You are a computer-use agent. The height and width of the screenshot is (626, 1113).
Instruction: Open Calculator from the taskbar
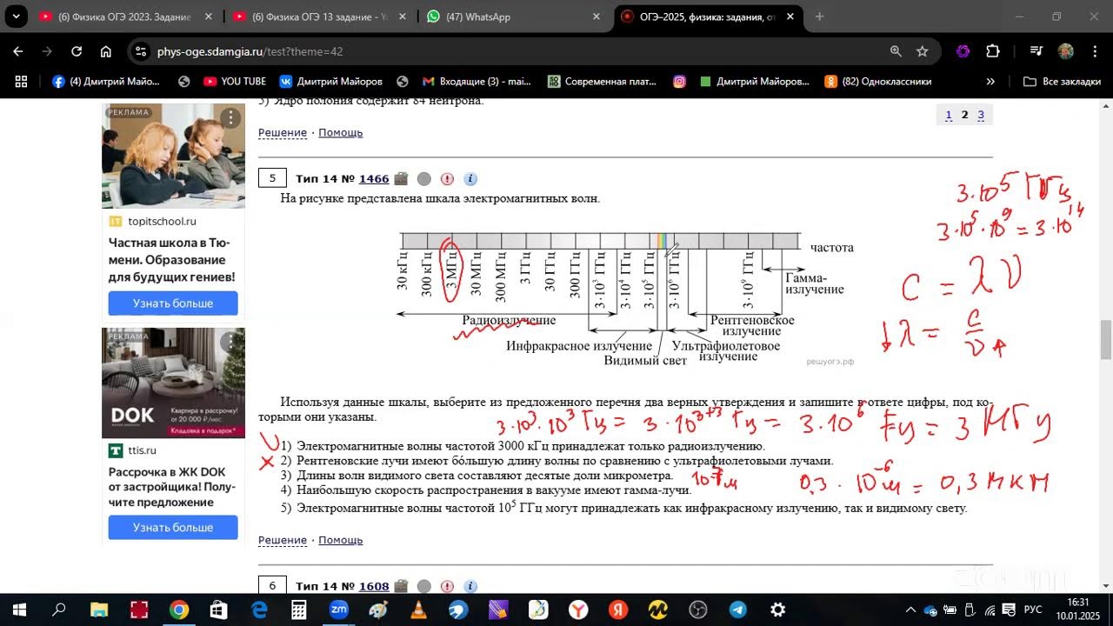(x=298, y=609)
